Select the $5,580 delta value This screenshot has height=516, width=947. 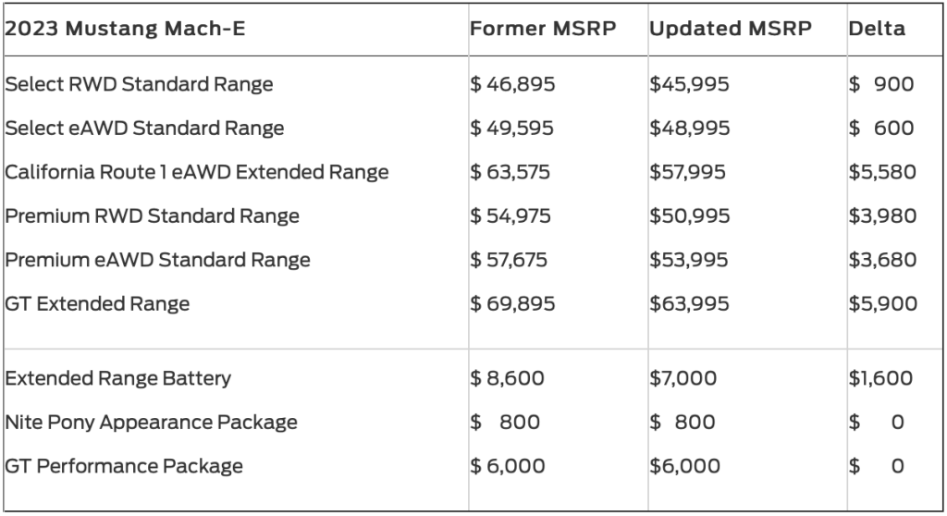(882, 172)
